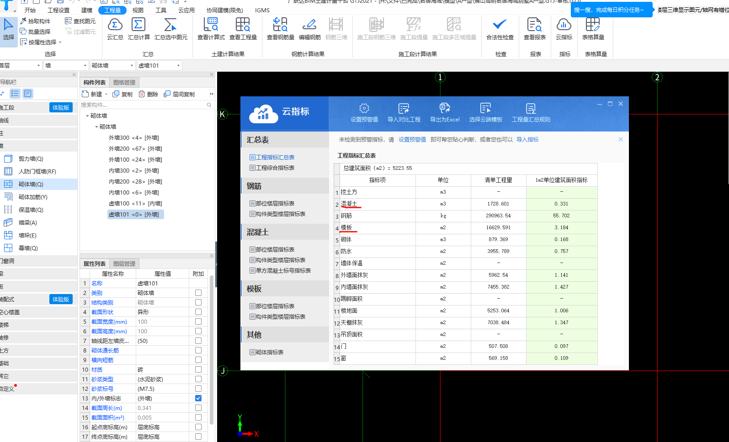The width and height of the screenshot is (729, 442).
Task: Click 体验版 button beside 装配式
Action: 61,300
